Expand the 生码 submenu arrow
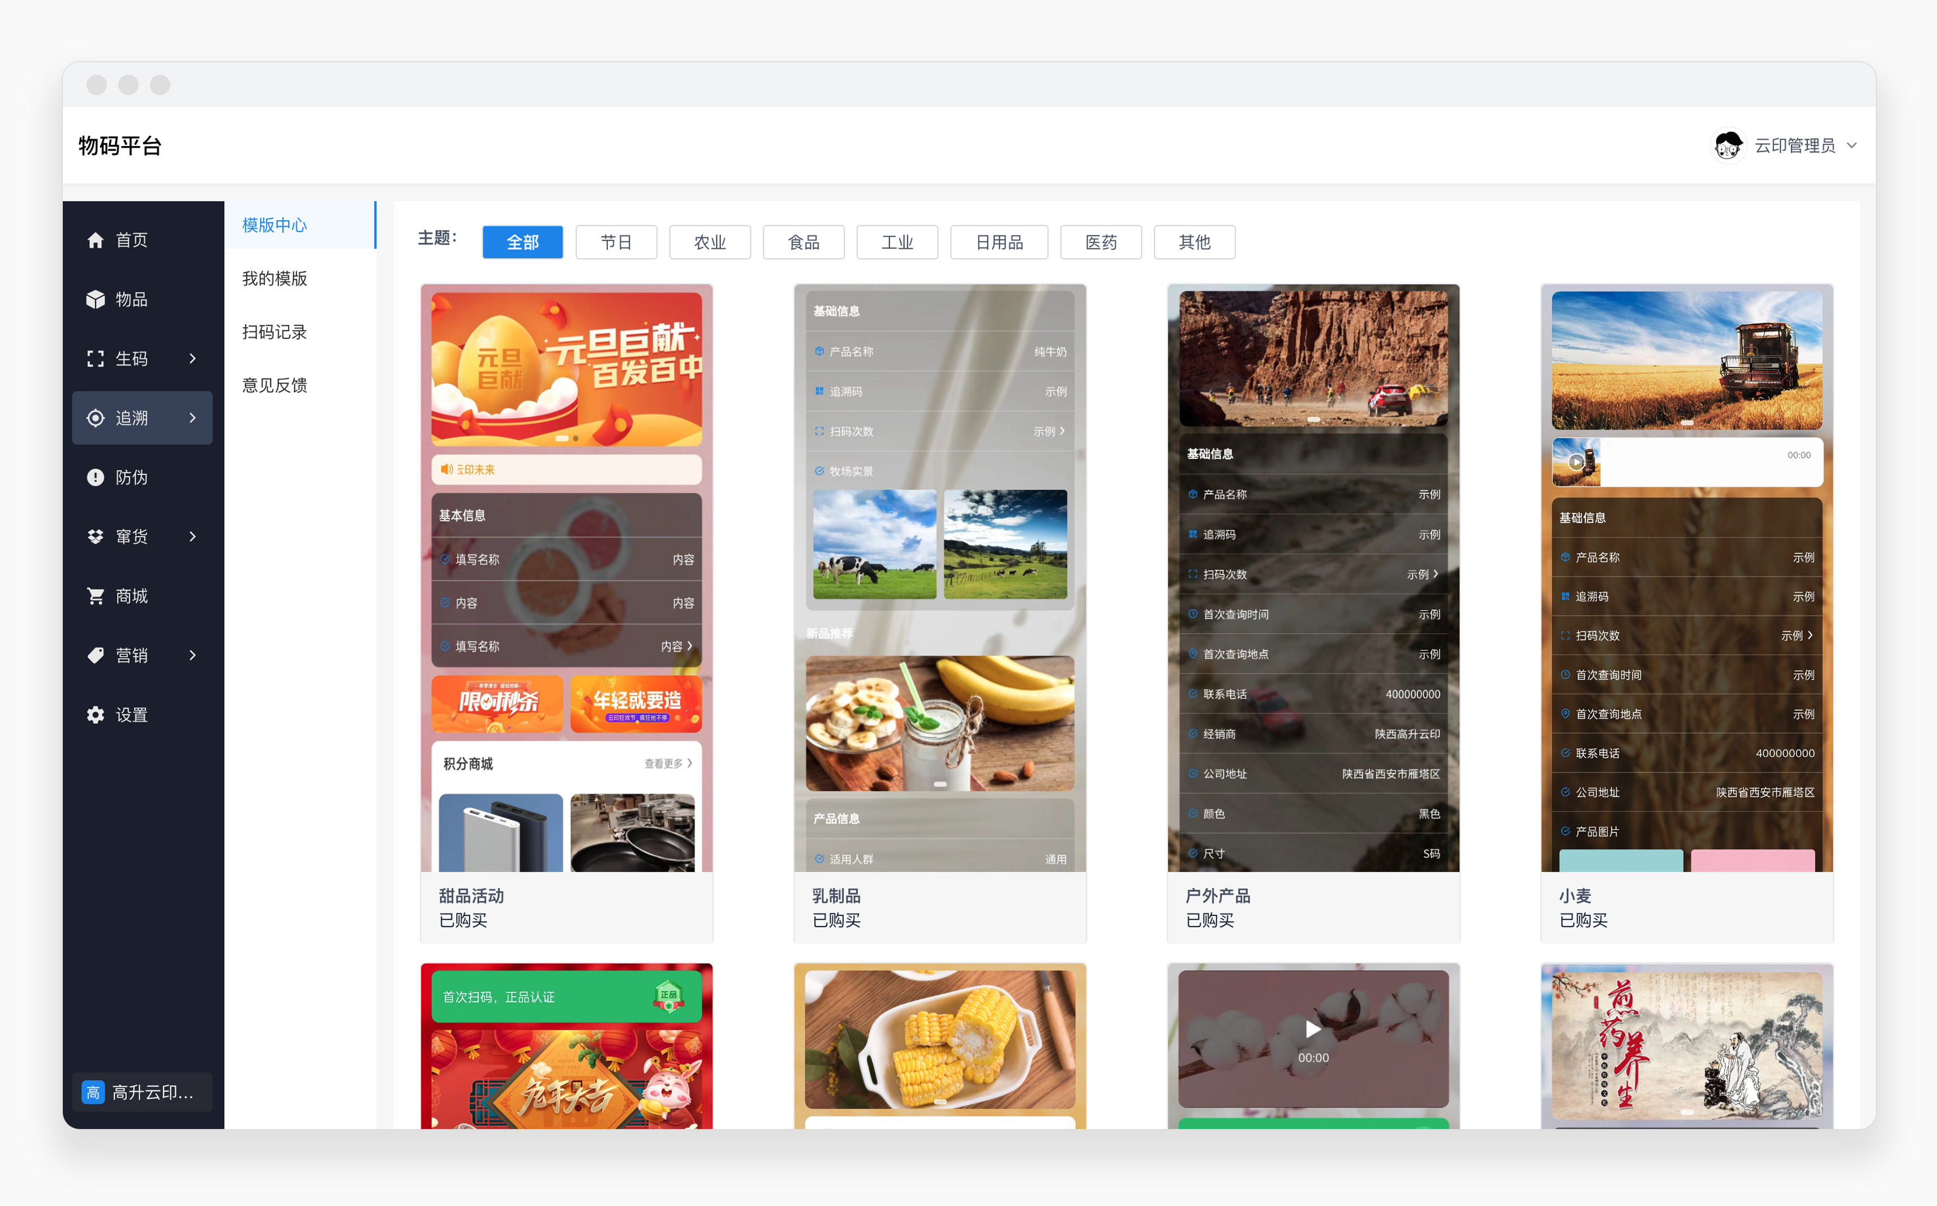Image resolution: width=1937 pixels, height=1206 pixels. tap(192, 359)
